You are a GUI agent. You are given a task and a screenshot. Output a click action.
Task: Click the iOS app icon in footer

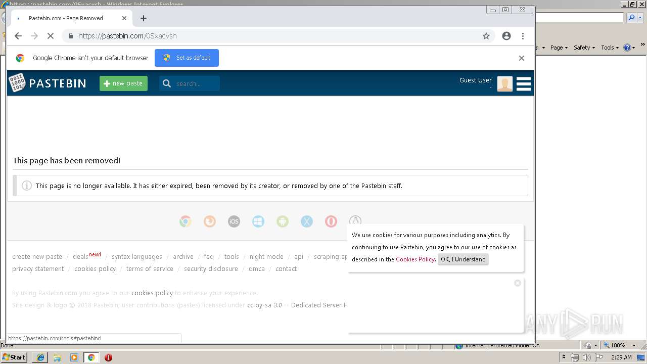(234, 221)
